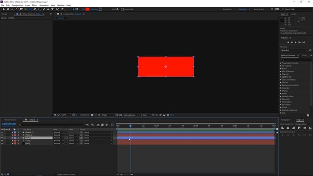Select the Brush tool
The width and height of the screenshot is (313, 176).
pyautogui.click(x=44, y=9)
